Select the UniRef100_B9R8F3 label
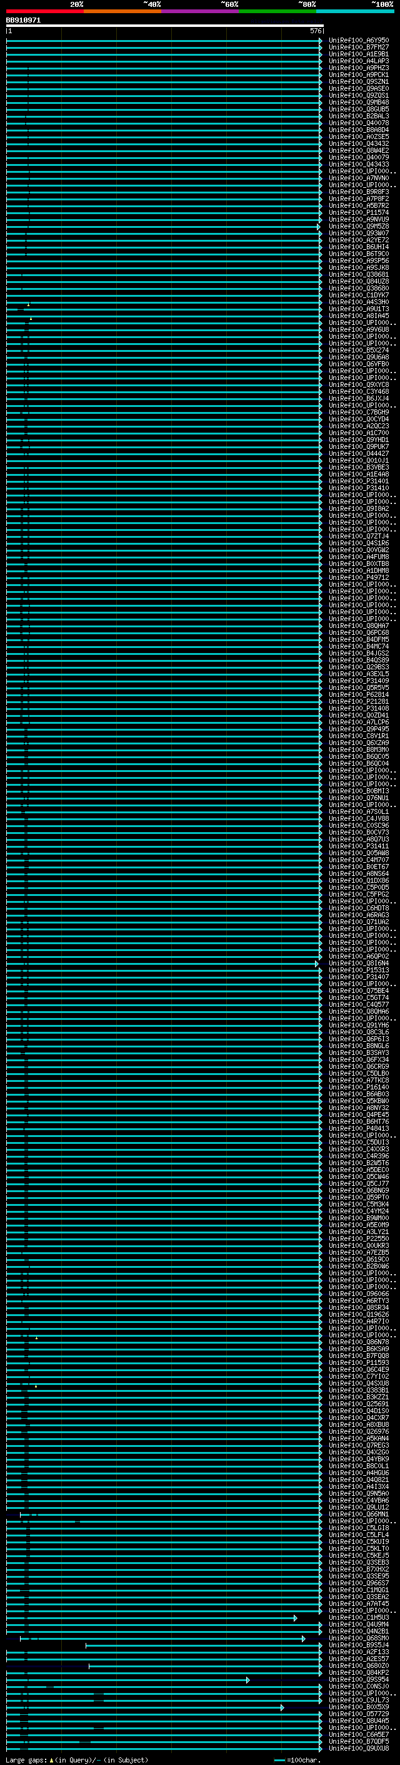400x1765 pixels. pyautogui.click(x=359, y=192)
